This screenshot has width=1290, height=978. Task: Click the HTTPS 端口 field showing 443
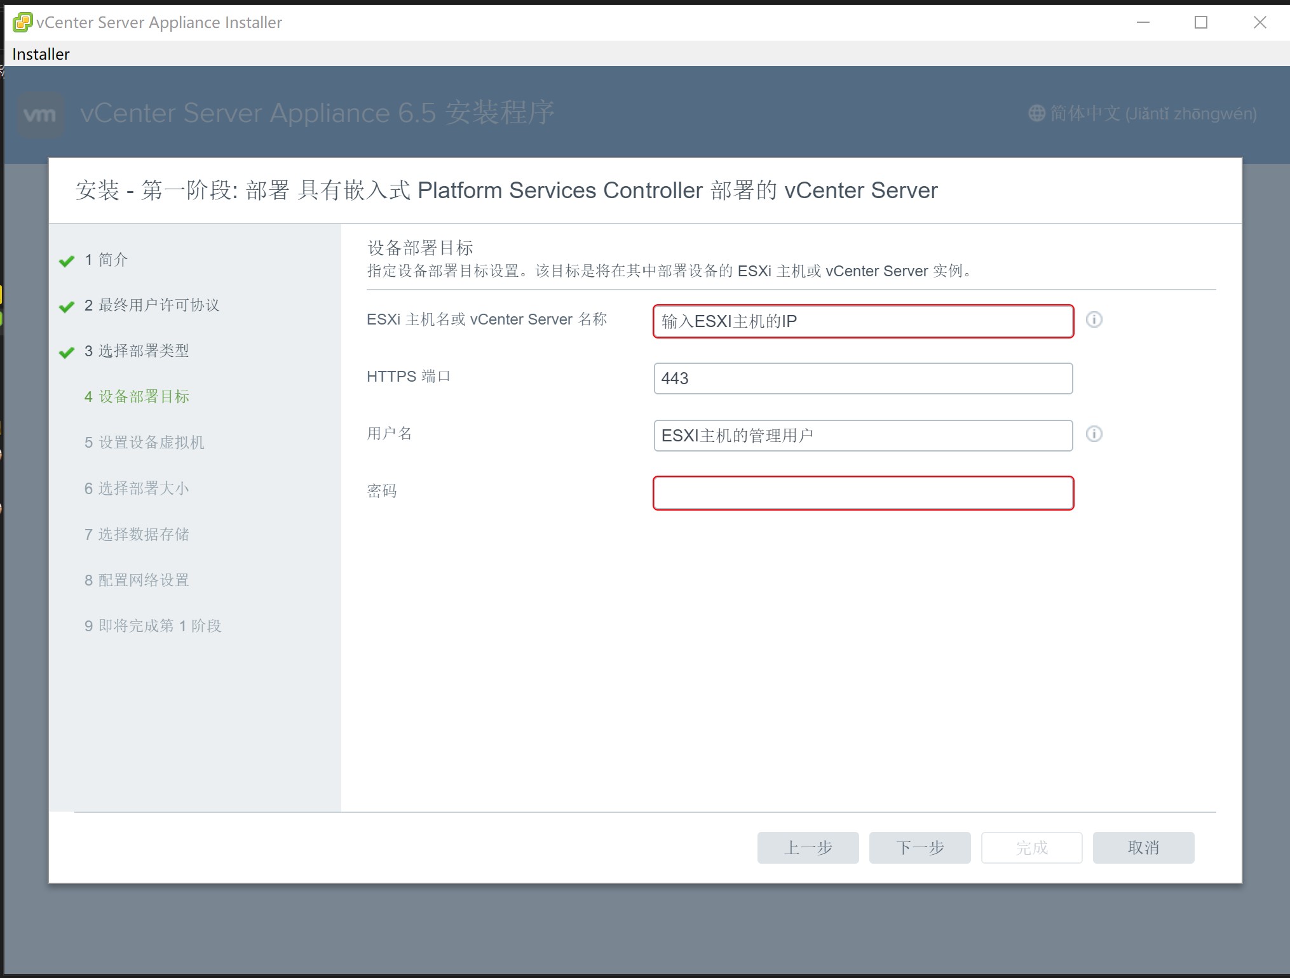(863, 378)
